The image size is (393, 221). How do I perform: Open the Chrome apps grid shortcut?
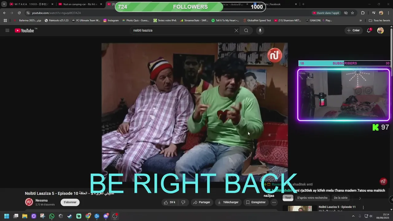[5, 21]
